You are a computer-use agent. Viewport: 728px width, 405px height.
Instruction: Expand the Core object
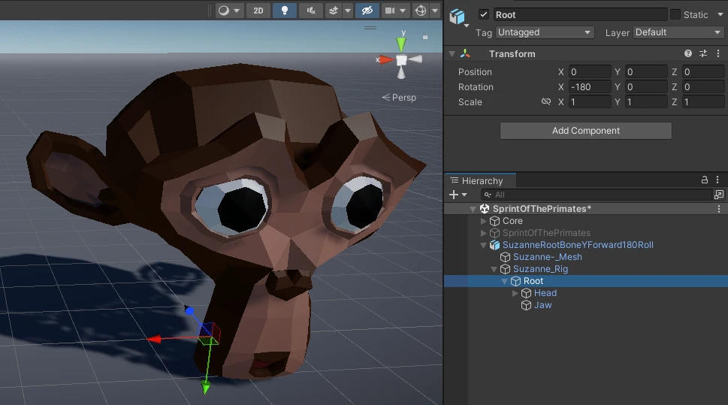[483, 221]
